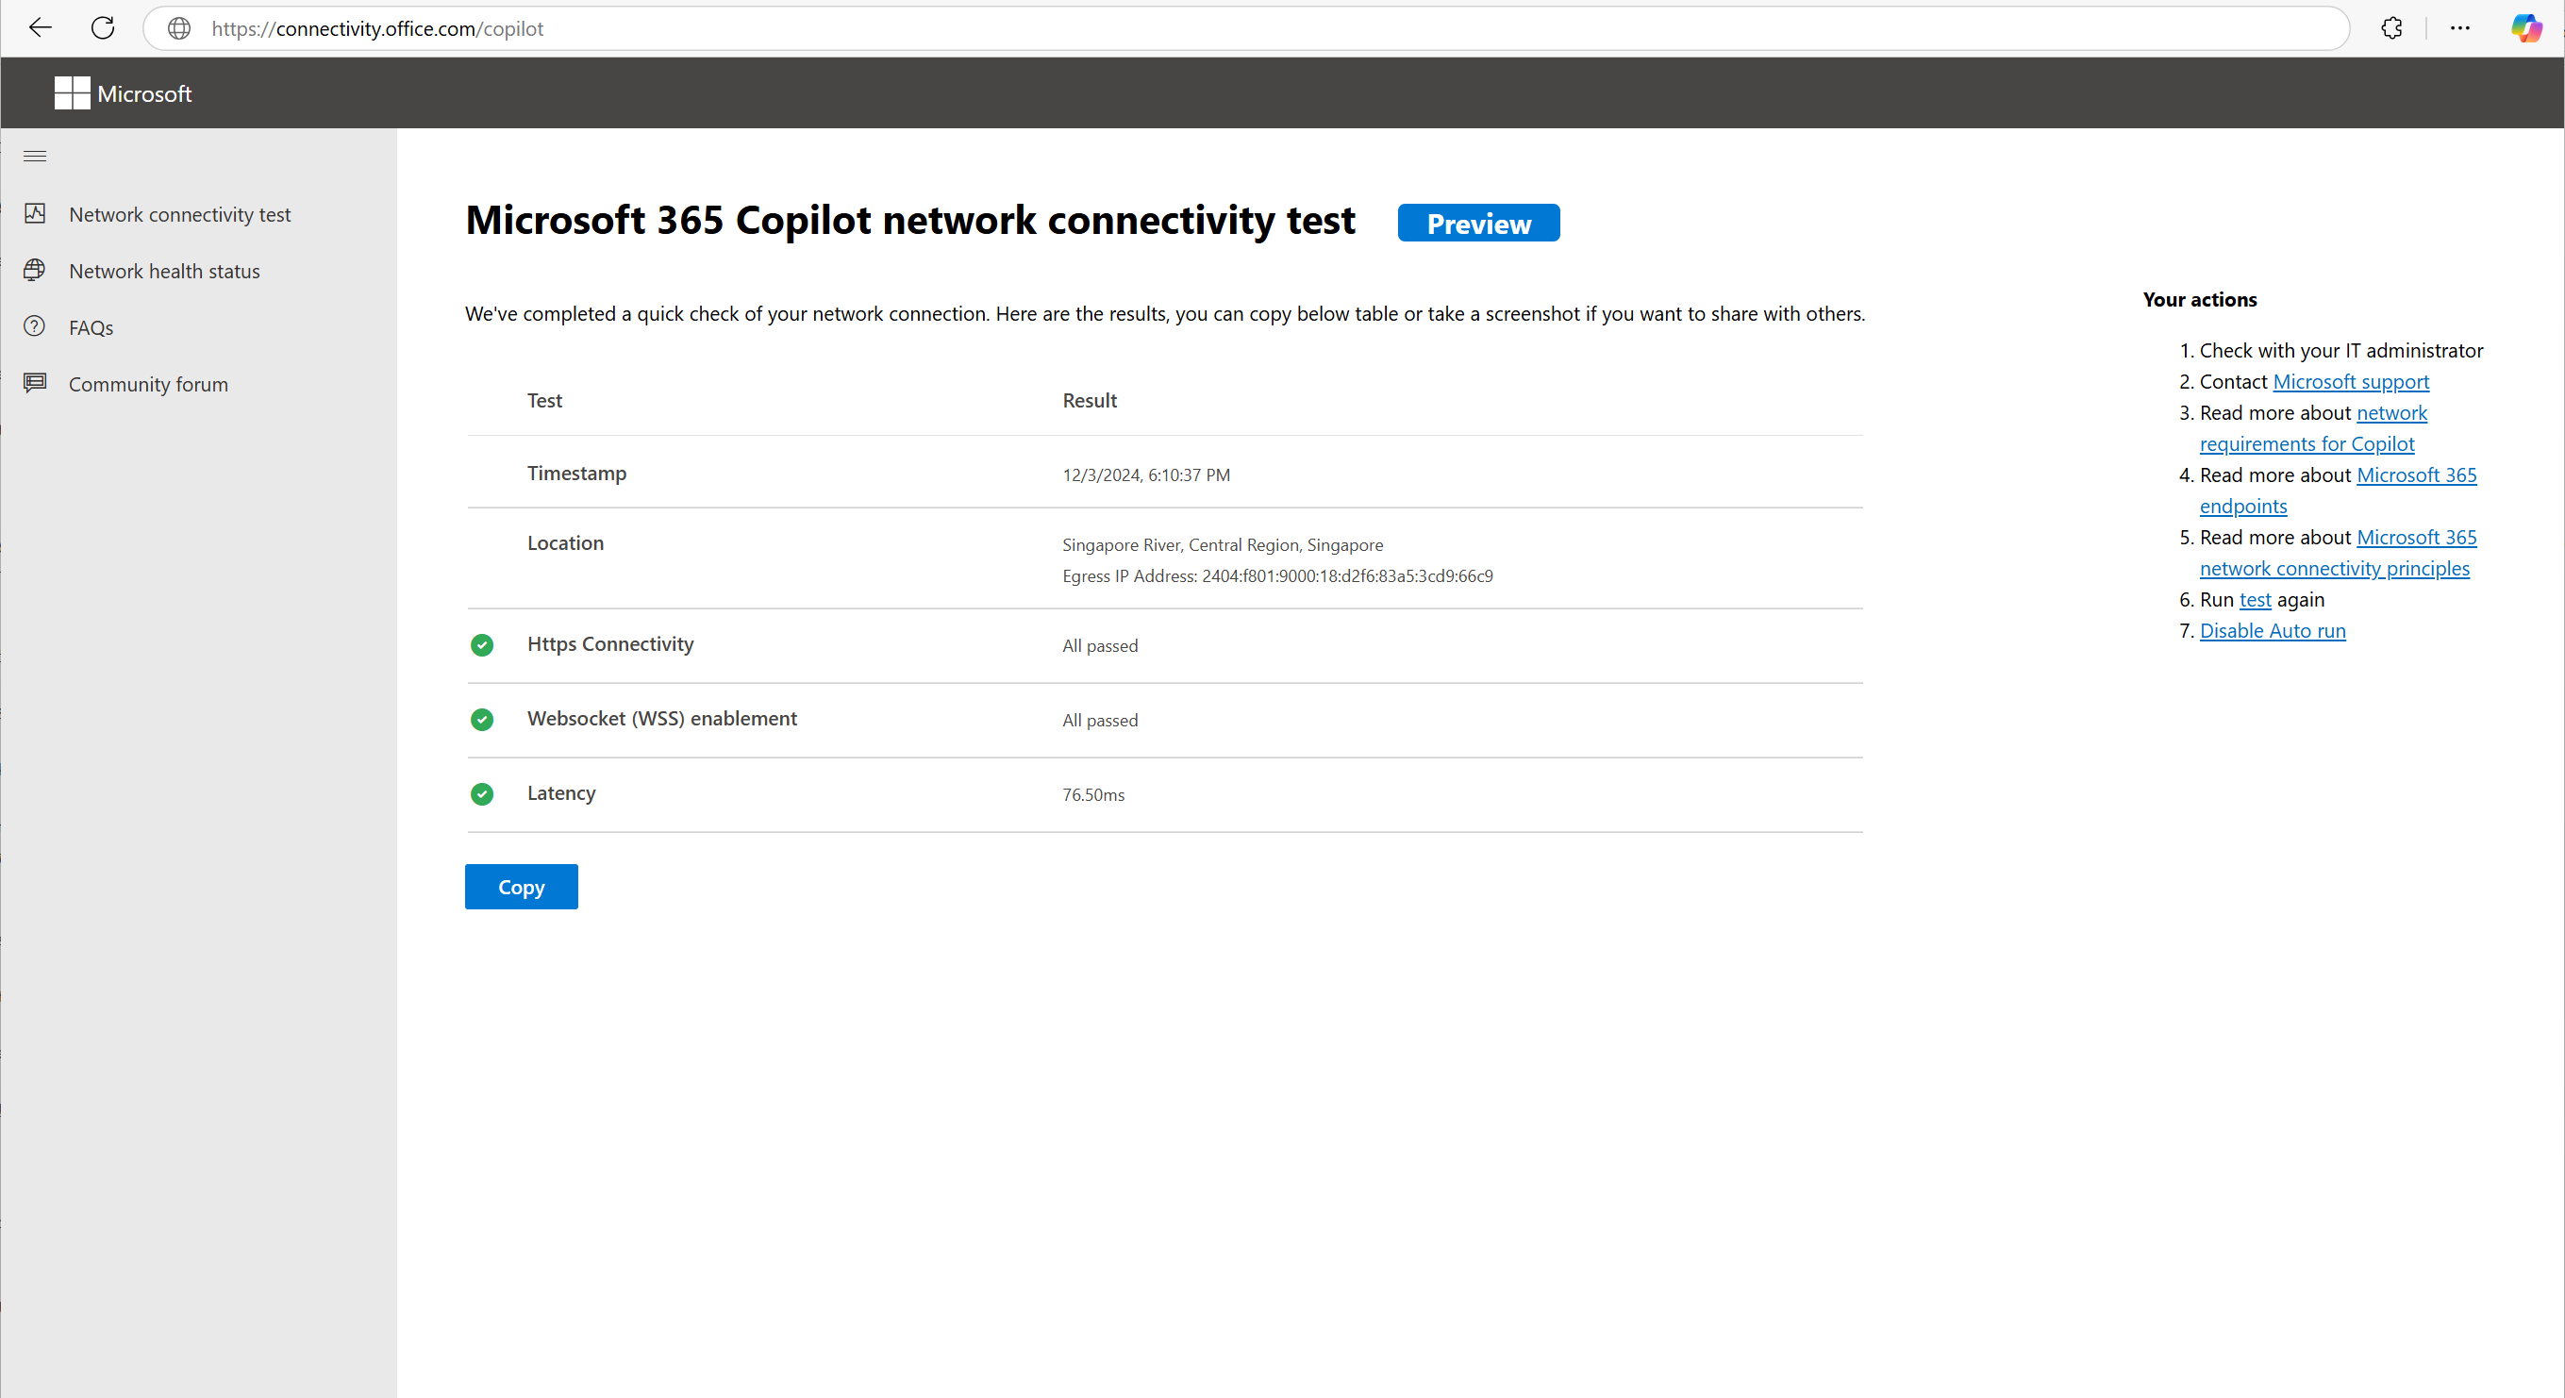Click the sidebar hamburger menu icon
Image resolution: width=2565 pixels, height=1398 pixels.
(x=34, y=155)
